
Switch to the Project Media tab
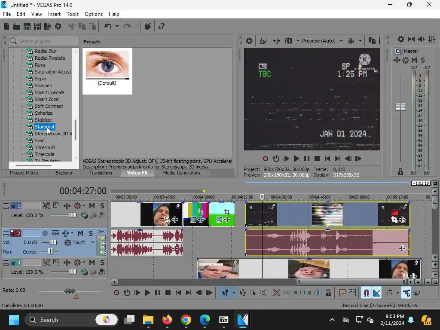24,173
